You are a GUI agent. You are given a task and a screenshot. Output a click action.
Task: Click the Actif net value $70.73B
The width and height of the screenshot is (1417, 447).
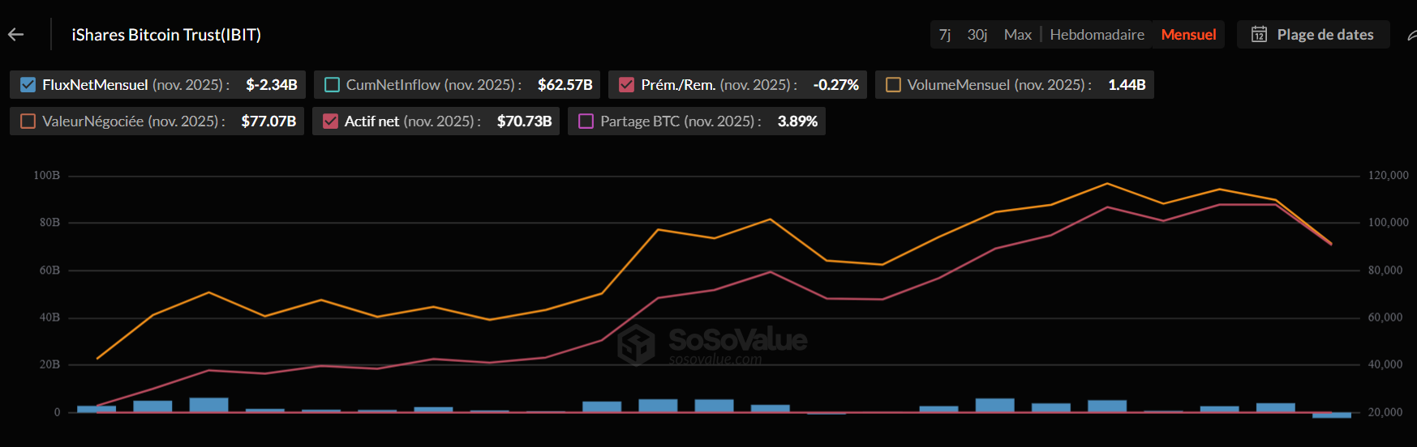pos(525,121)
